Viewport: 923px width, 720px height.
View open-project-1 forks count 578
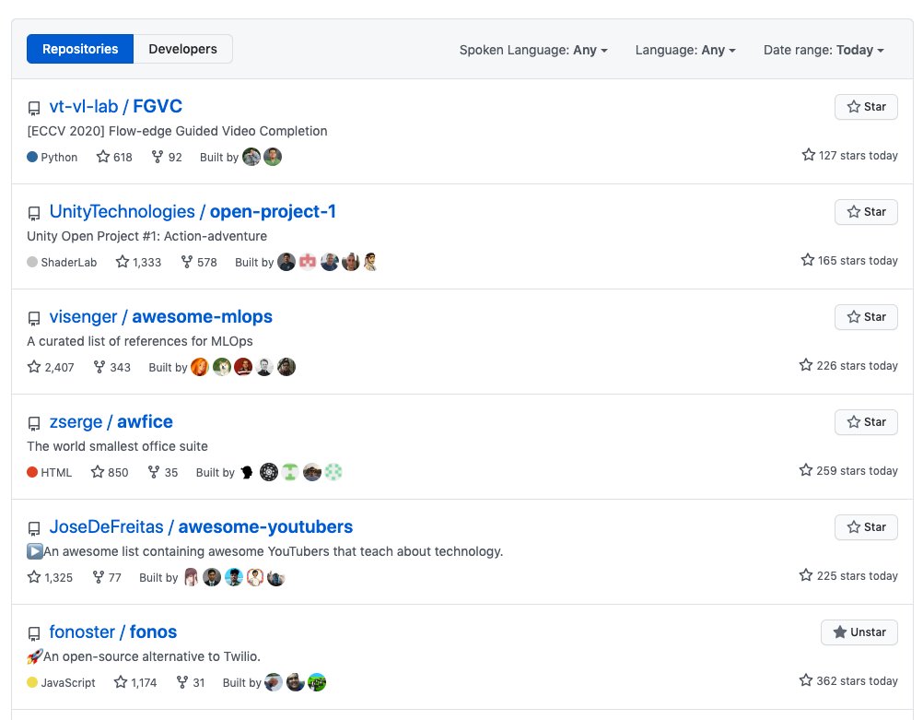[x=199, y=262]
